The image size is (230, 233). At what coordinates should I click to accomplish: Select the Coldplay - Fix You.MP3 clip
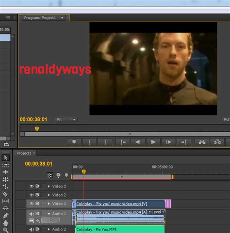pyautogui.click(x=120, y=229)
